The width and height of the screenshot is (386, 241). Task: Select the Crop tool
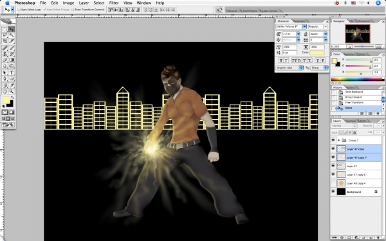click(x=5, y=41)
